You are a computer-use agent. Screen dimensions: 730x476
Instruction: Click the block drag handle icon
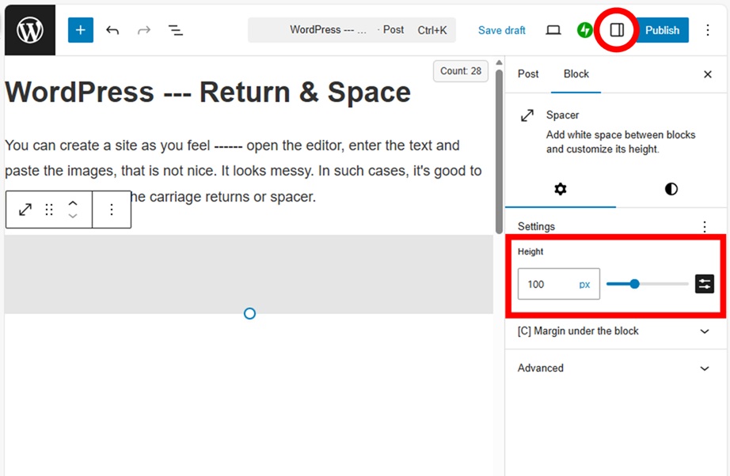[49, 210]
